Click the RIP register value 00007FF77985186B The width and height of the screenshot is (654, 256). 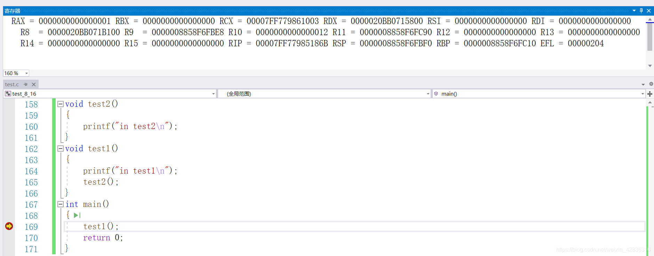click(x=292, y=43)
